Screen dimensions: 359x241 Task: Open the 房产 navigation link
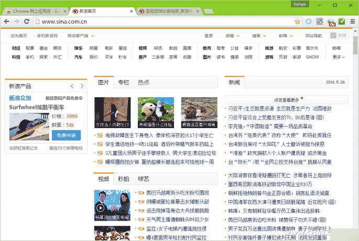tap(143, 57)
